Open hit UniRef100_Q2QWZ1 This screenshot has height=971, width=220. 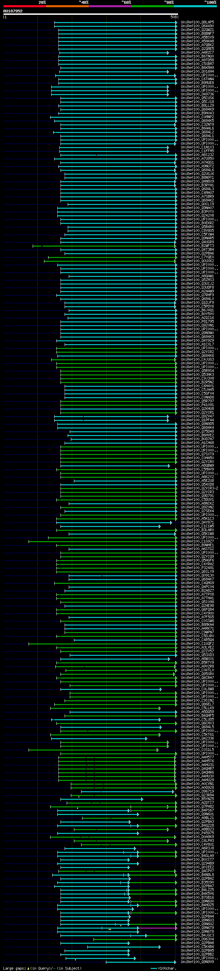click(197, 30)
